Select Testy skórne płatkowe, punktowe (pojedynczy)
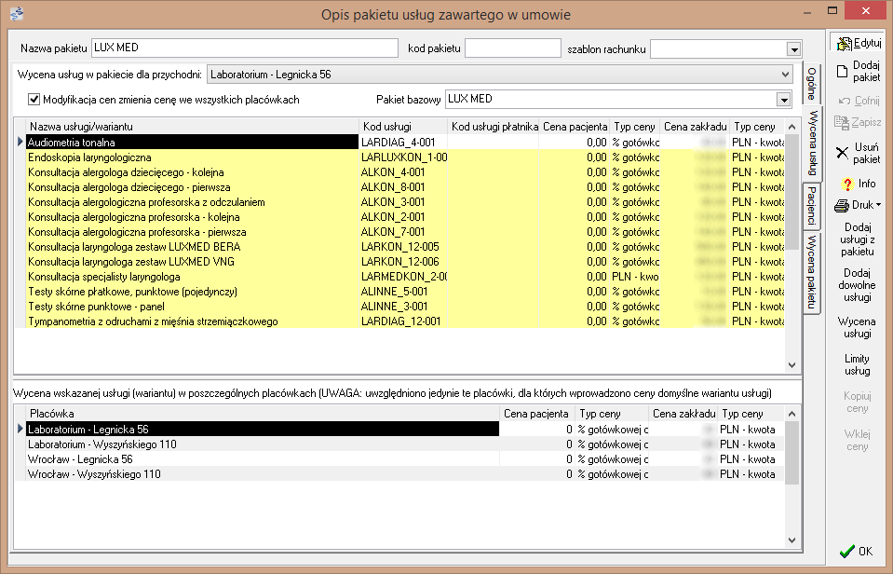 (x=399, y=292)
